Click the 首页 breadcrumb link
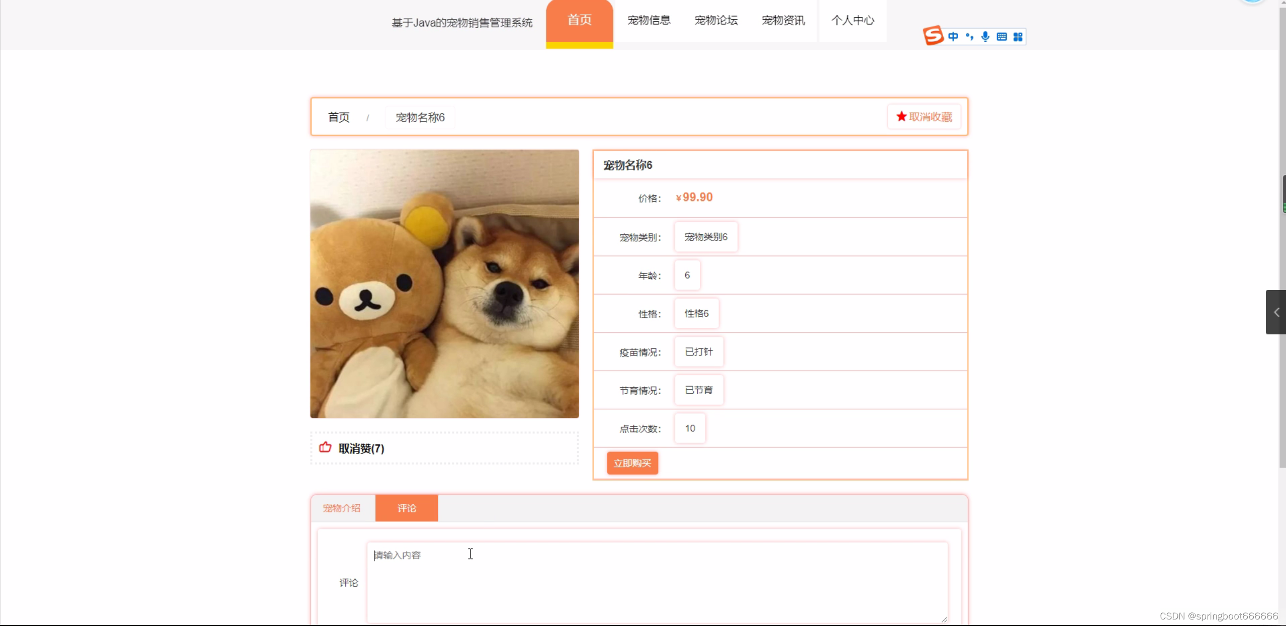The image size is (1286, 626). 339,117
